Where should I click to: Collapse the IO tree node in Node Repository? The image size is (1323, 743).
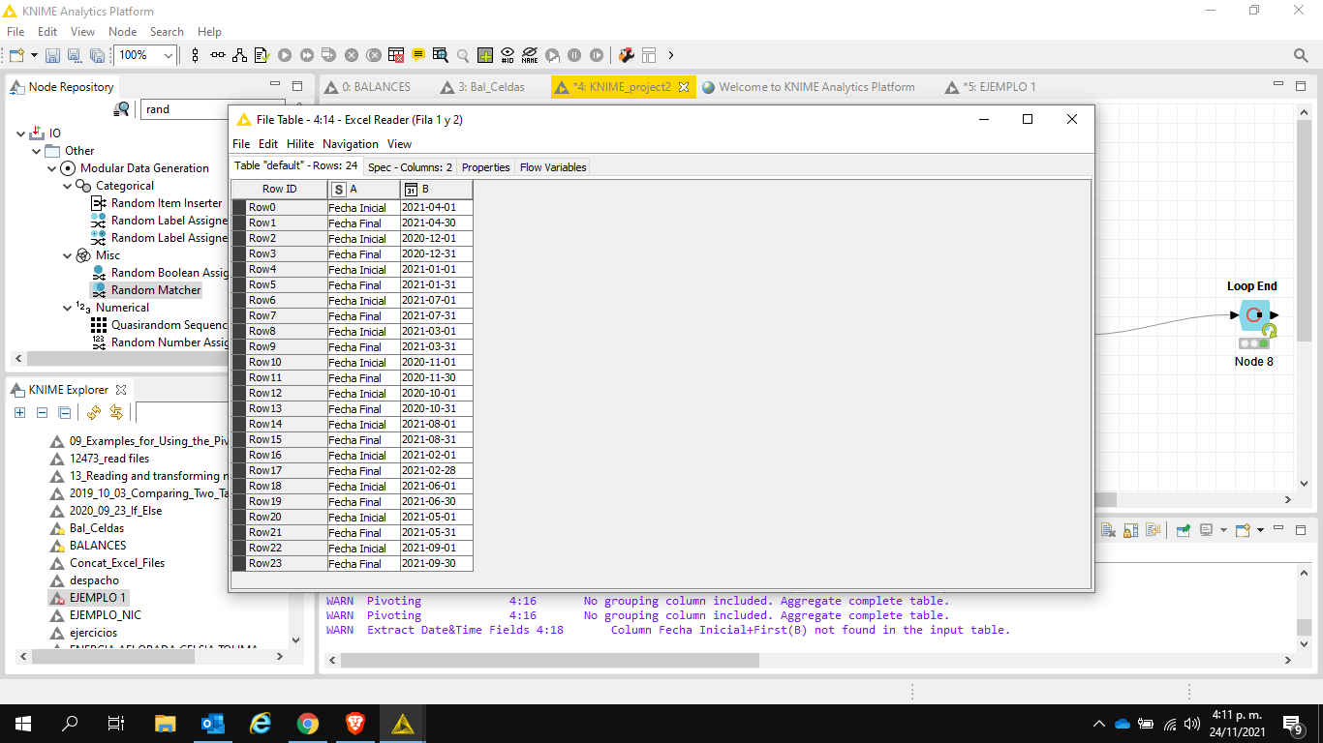21,134
